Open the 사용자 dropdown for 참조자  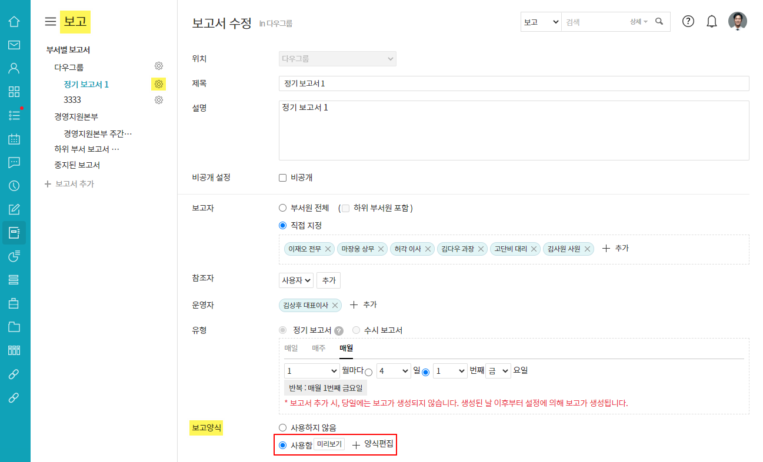tap(296, 281)
